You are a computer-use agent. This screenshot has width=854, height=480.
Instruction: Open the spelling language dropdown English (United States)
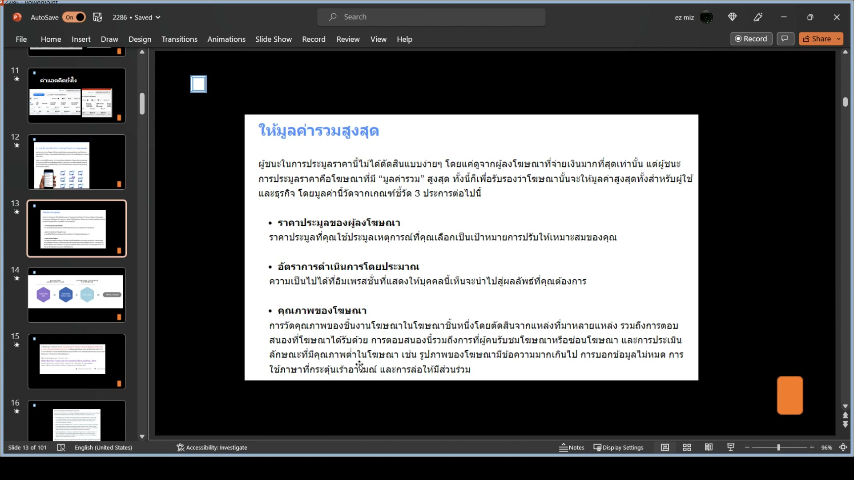coord(103,448)
